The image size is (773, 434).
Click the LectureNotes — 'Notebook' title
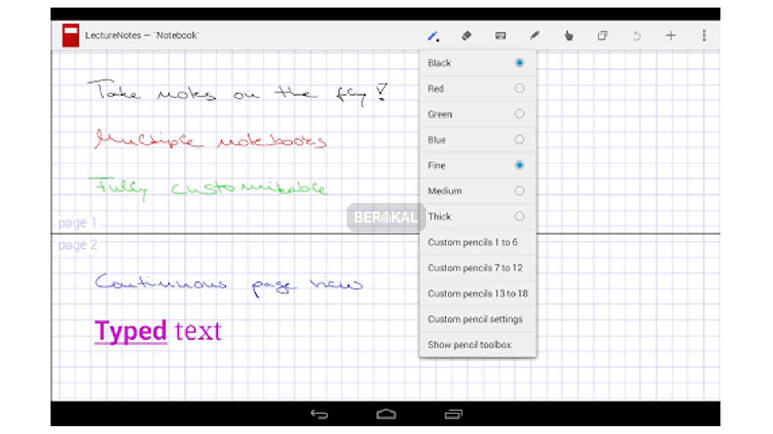(x=142, y=36)
